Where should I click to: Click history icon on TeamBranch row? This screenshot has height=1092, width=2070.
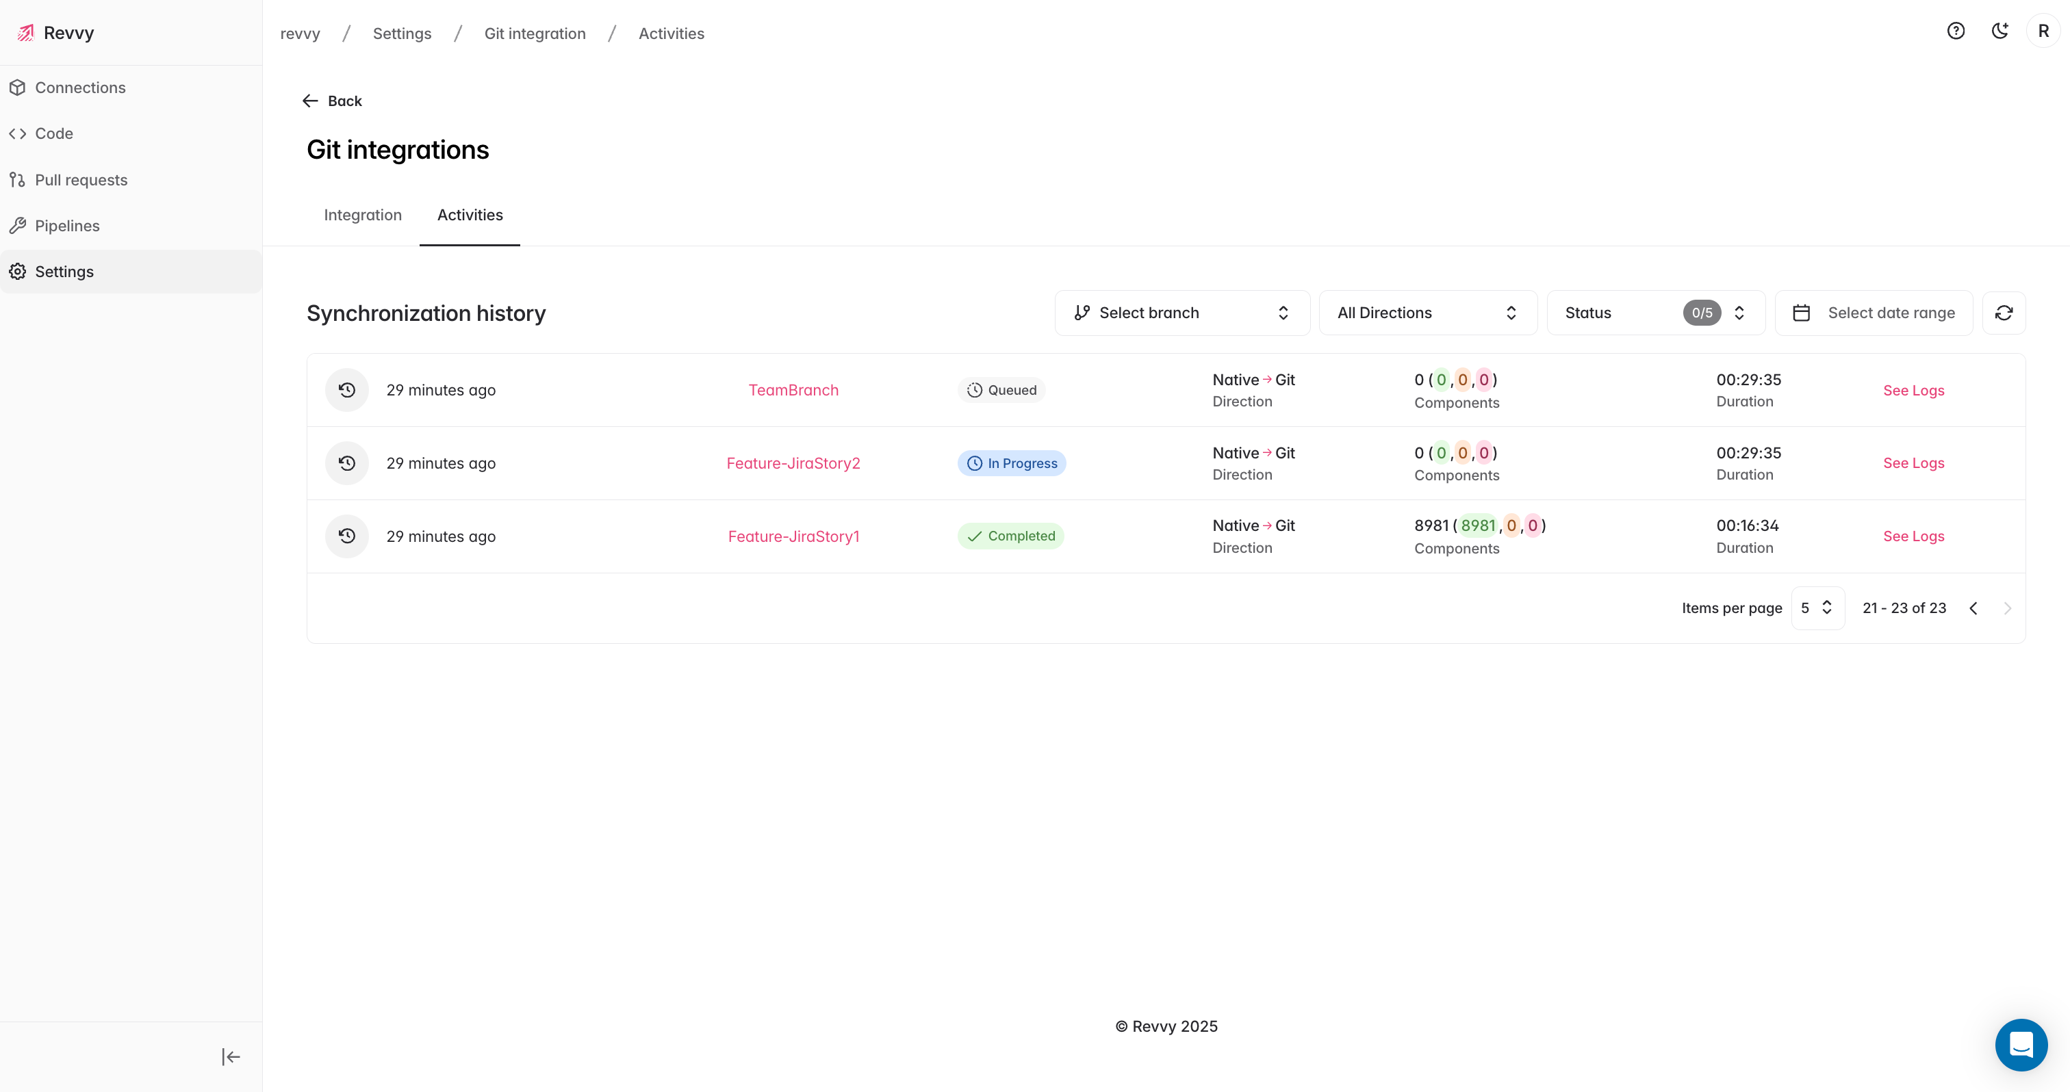(346, 390)
